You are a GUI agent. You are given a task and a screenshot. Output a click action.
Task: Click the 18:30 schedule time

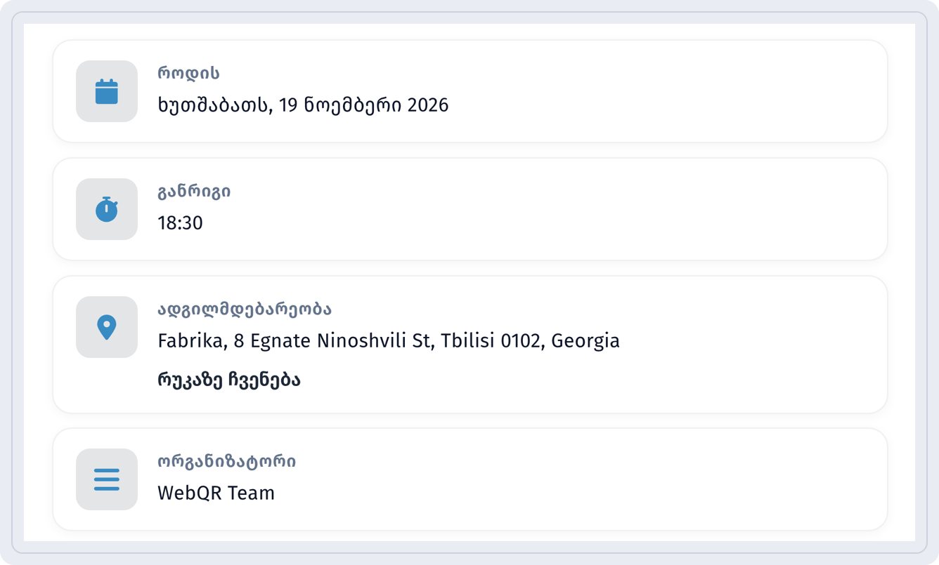180,223
